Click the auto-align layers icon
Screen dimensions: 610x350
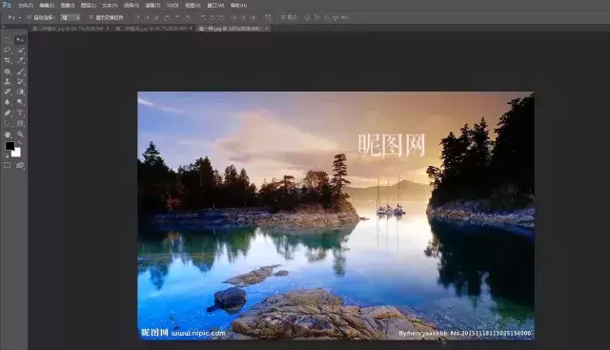point(268,17)
